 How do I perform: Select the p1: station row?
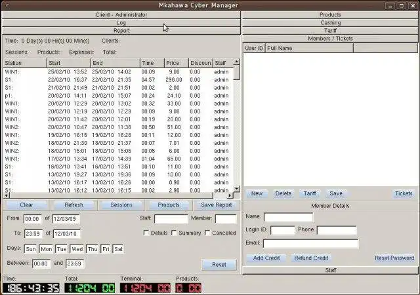coord(118,96)
